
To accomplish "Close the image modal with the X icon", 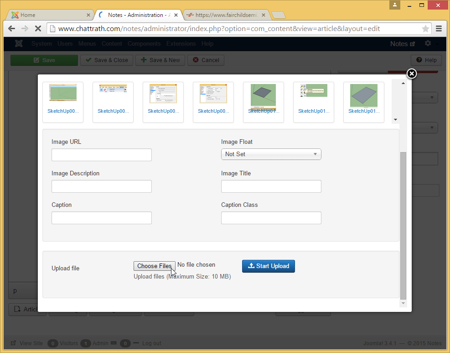I will click(x=411, y=74).
